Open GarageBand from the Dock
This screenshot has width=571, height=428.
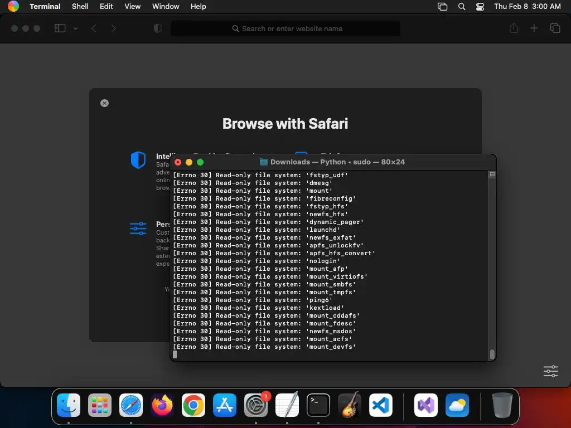pyautogui.click(x=350, y=405)
